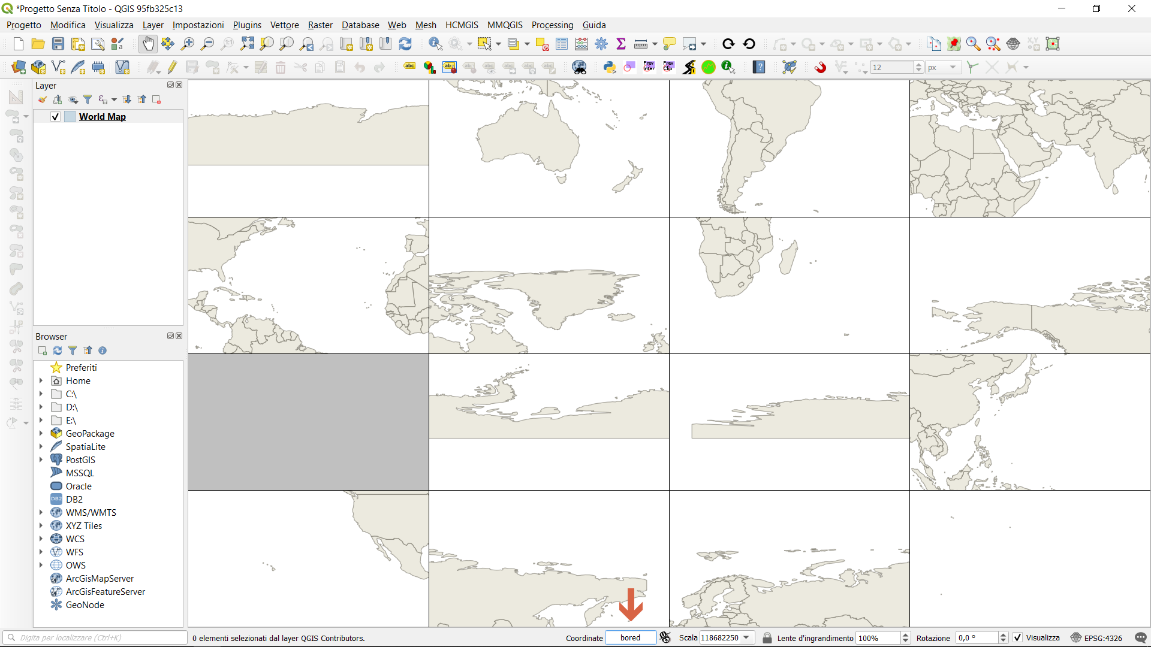Open the Python console icon
Image resolution: width=1151 pixels, height=647 pixels.
(x=610, y=67)
